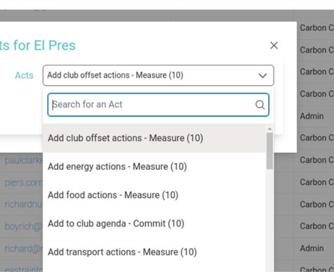Open the piers.com email link

coord(23,183)
